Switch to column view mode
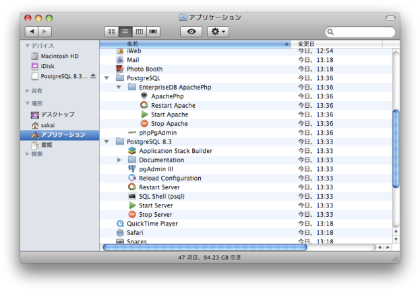Image resolution: width=420 pixels, height=291 pixels. (x=140, y=32)
